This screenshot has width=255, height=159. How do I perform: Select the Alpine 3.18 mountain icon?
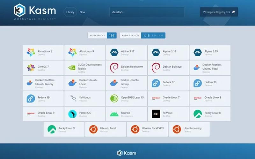pos(156,52)
